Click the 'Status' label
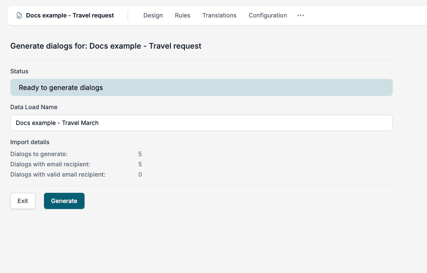This screenshot has width=427, height=273. click(x=19, y=71)
